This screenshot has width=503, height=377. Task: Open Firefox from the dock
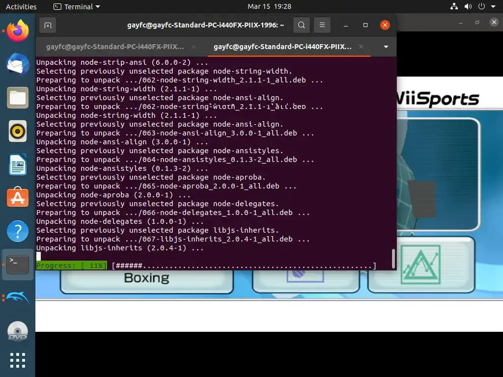tap(18, 31)
